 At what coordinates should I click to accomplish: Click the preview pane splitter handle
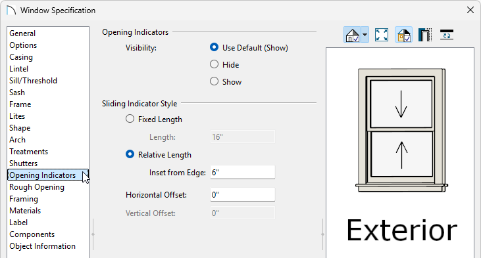coord(322,234)
